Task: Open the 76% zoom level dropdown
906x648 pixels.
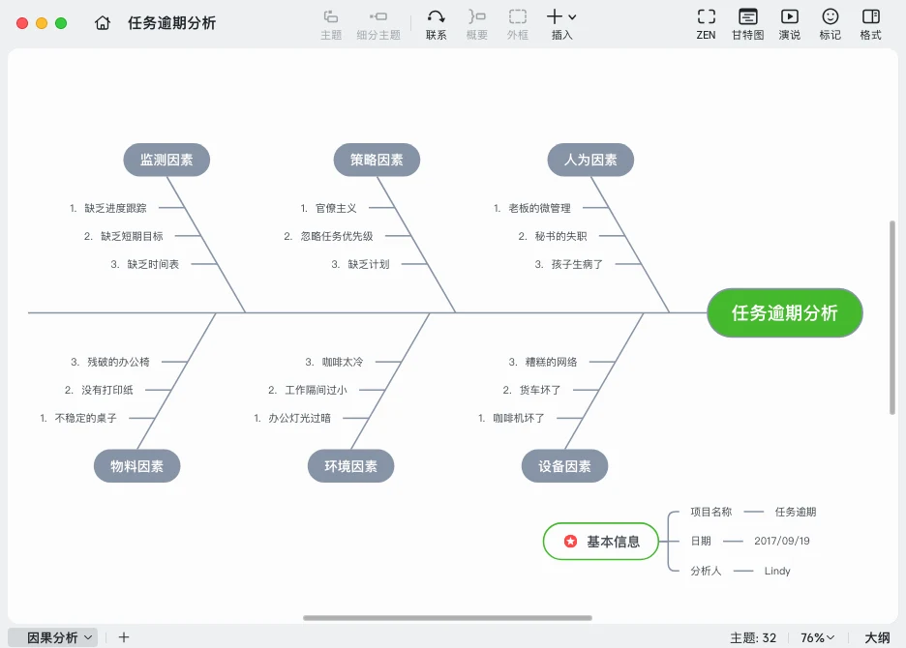Action: pos(817,637)
